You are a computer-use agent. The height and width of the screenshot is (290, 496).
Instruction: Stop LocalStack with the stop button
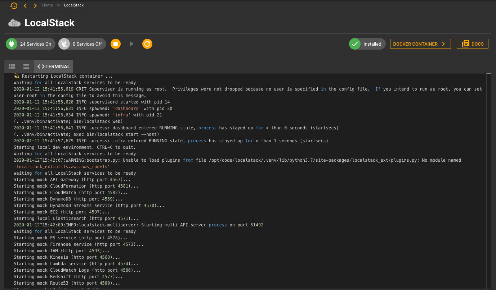(x=116, y=44)
